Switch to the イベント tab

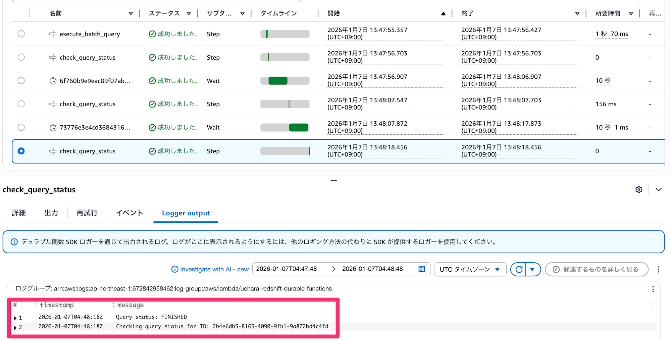coord(130,213)
